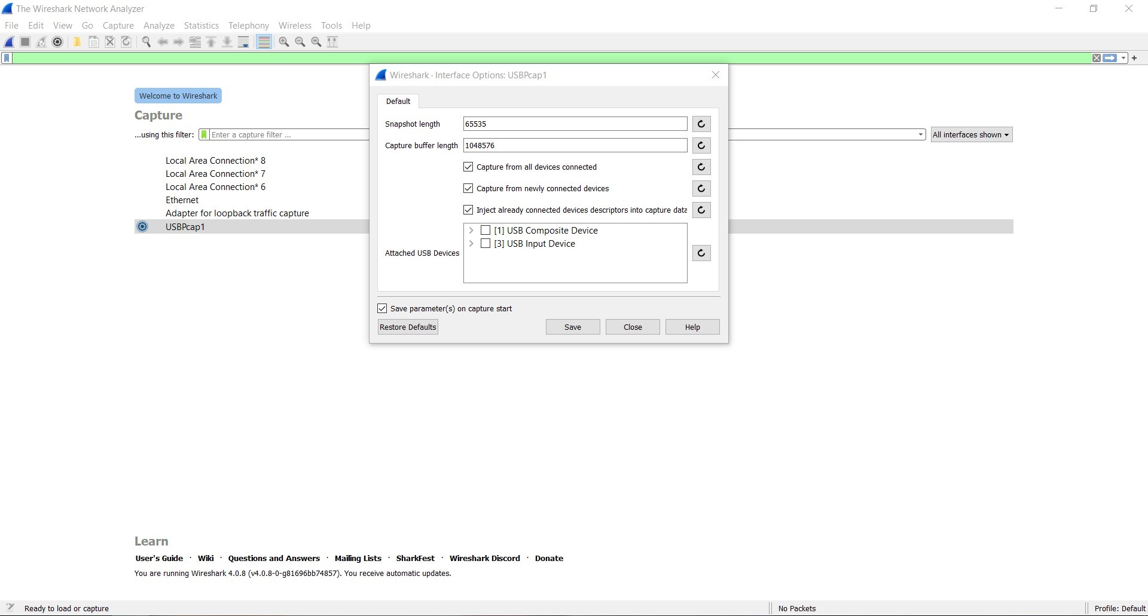This screenshot has width=1148, height=616.
Task: Apply the display filter with the arrow button
Action: pos(1110,58)
